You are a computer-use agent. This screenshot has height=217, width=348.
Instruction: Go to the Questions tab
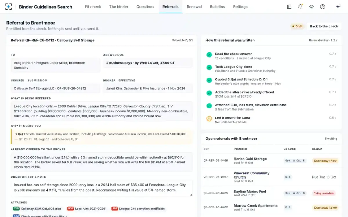click(145, 7)
